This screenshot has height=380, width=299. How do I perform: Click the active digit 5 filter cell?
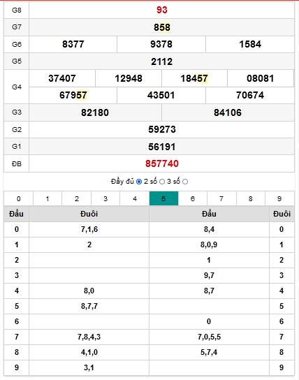tap(163, 198)
